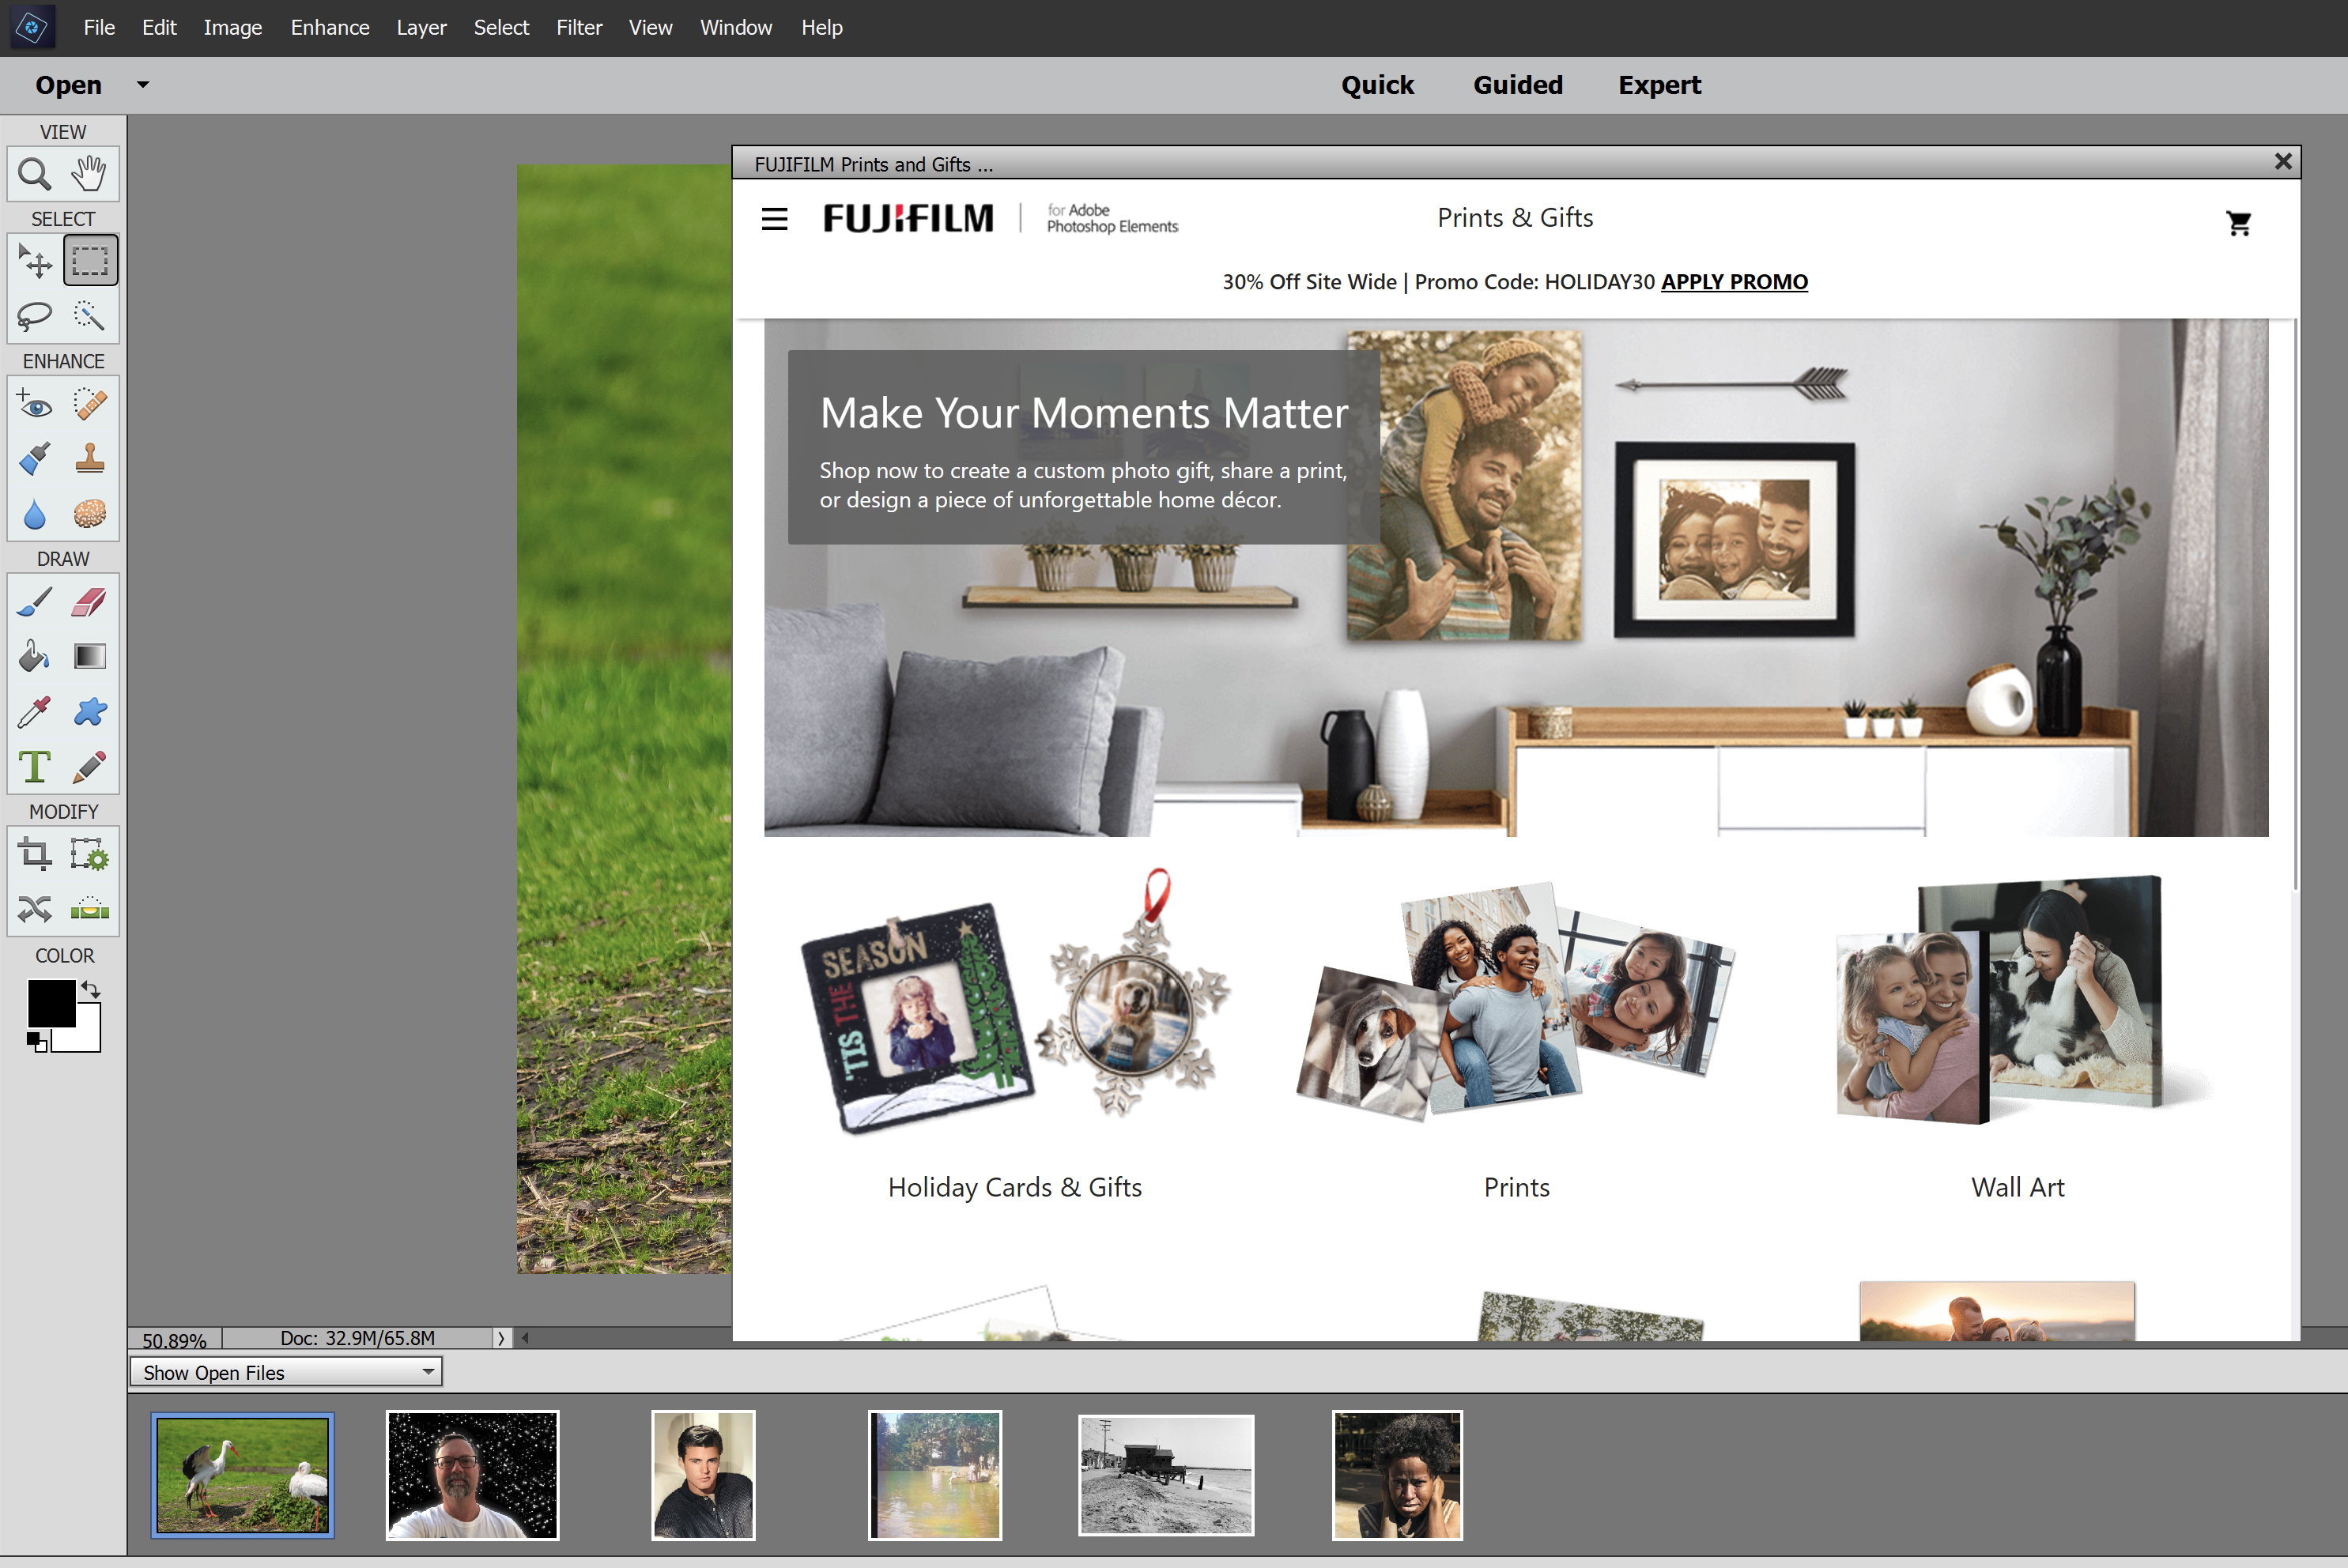Select the Smart Brush tool
The height and width of the screenshot is (1568, 2348).
point(35,459)
